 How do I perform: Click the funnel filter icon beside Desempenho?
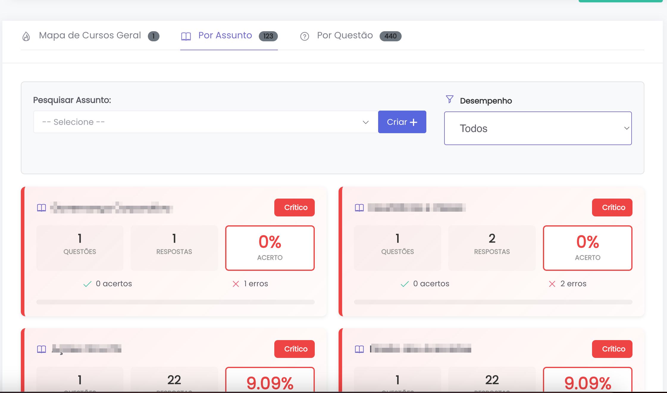(x=450, y=99)
